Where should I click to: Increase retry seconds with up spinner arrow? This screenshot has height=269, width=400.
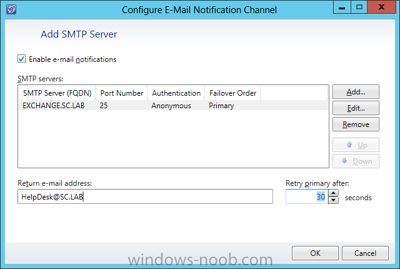[x=333, y=193]
